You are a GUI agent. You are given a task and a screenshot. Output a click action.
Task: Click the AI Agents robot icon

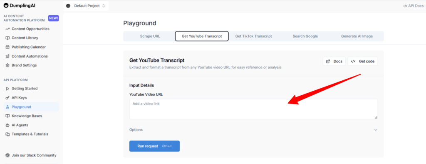click(7, 125)
